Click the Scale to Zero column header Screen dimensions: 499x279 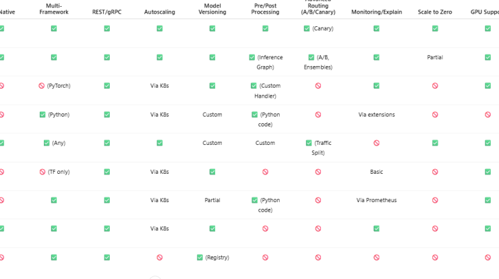(x=435, y=12)
